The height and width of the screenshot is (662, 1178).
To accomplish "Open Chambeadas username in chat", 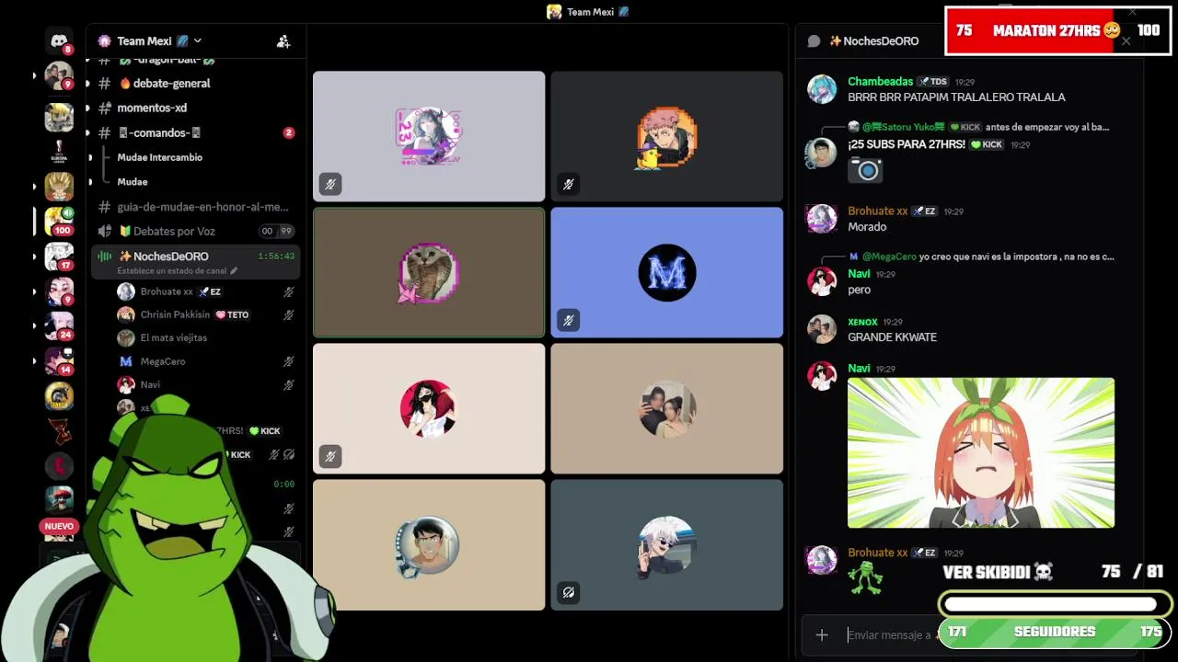I will (x=880, y=82).
